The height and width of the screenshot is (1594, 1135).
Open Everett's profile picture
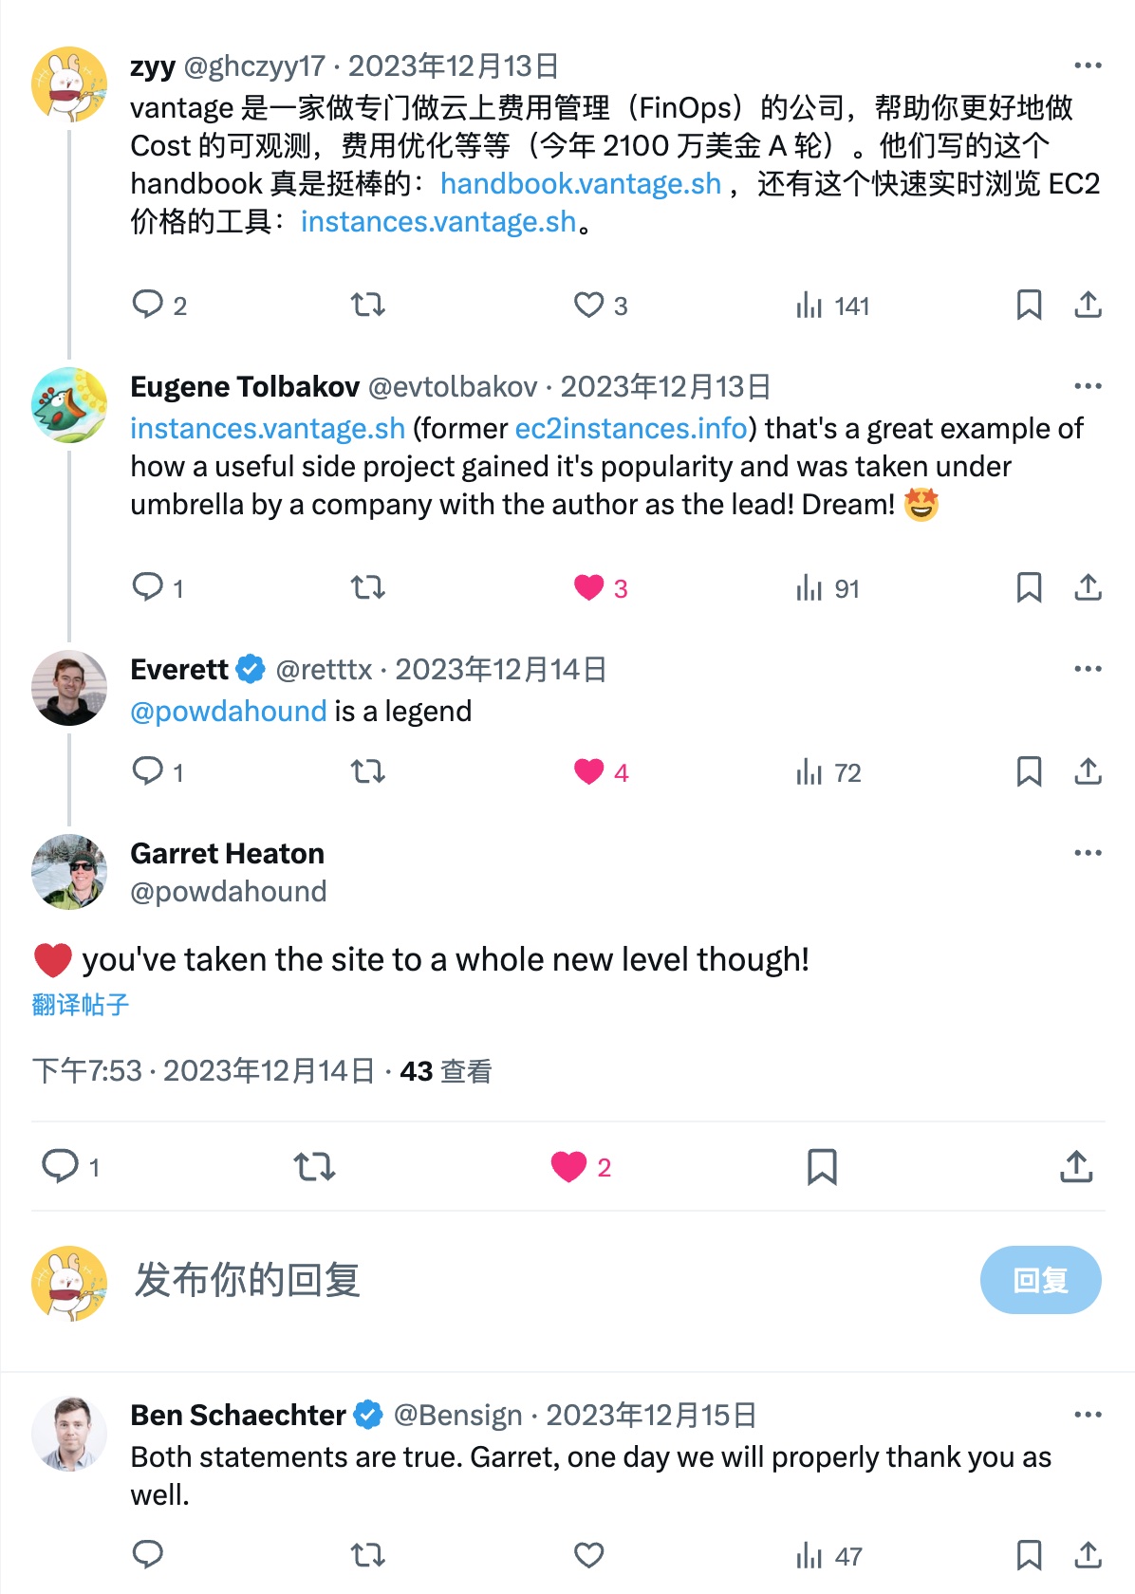click(69, 688)
